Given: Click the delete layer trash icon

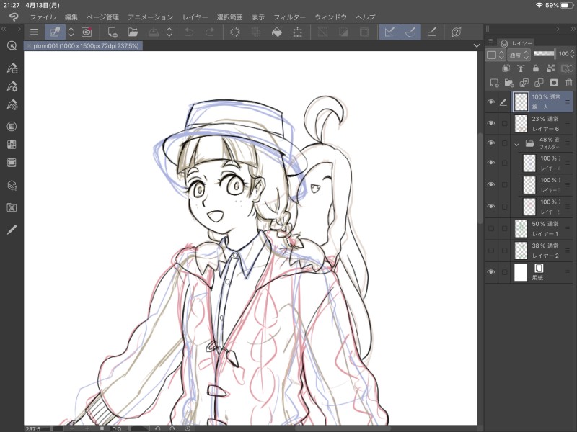Looking at the screenshot, I should 568,83.
